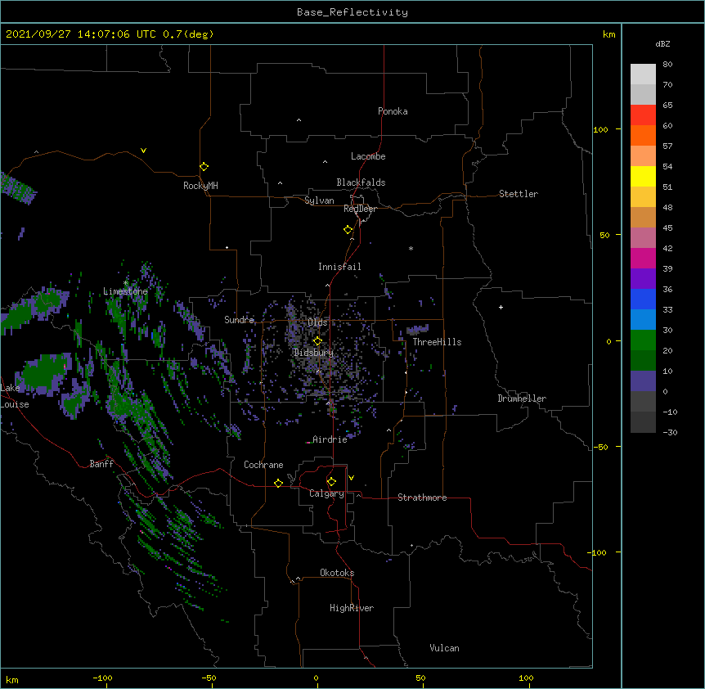
Task: Click the Sundre label
Action: (239, 320)
